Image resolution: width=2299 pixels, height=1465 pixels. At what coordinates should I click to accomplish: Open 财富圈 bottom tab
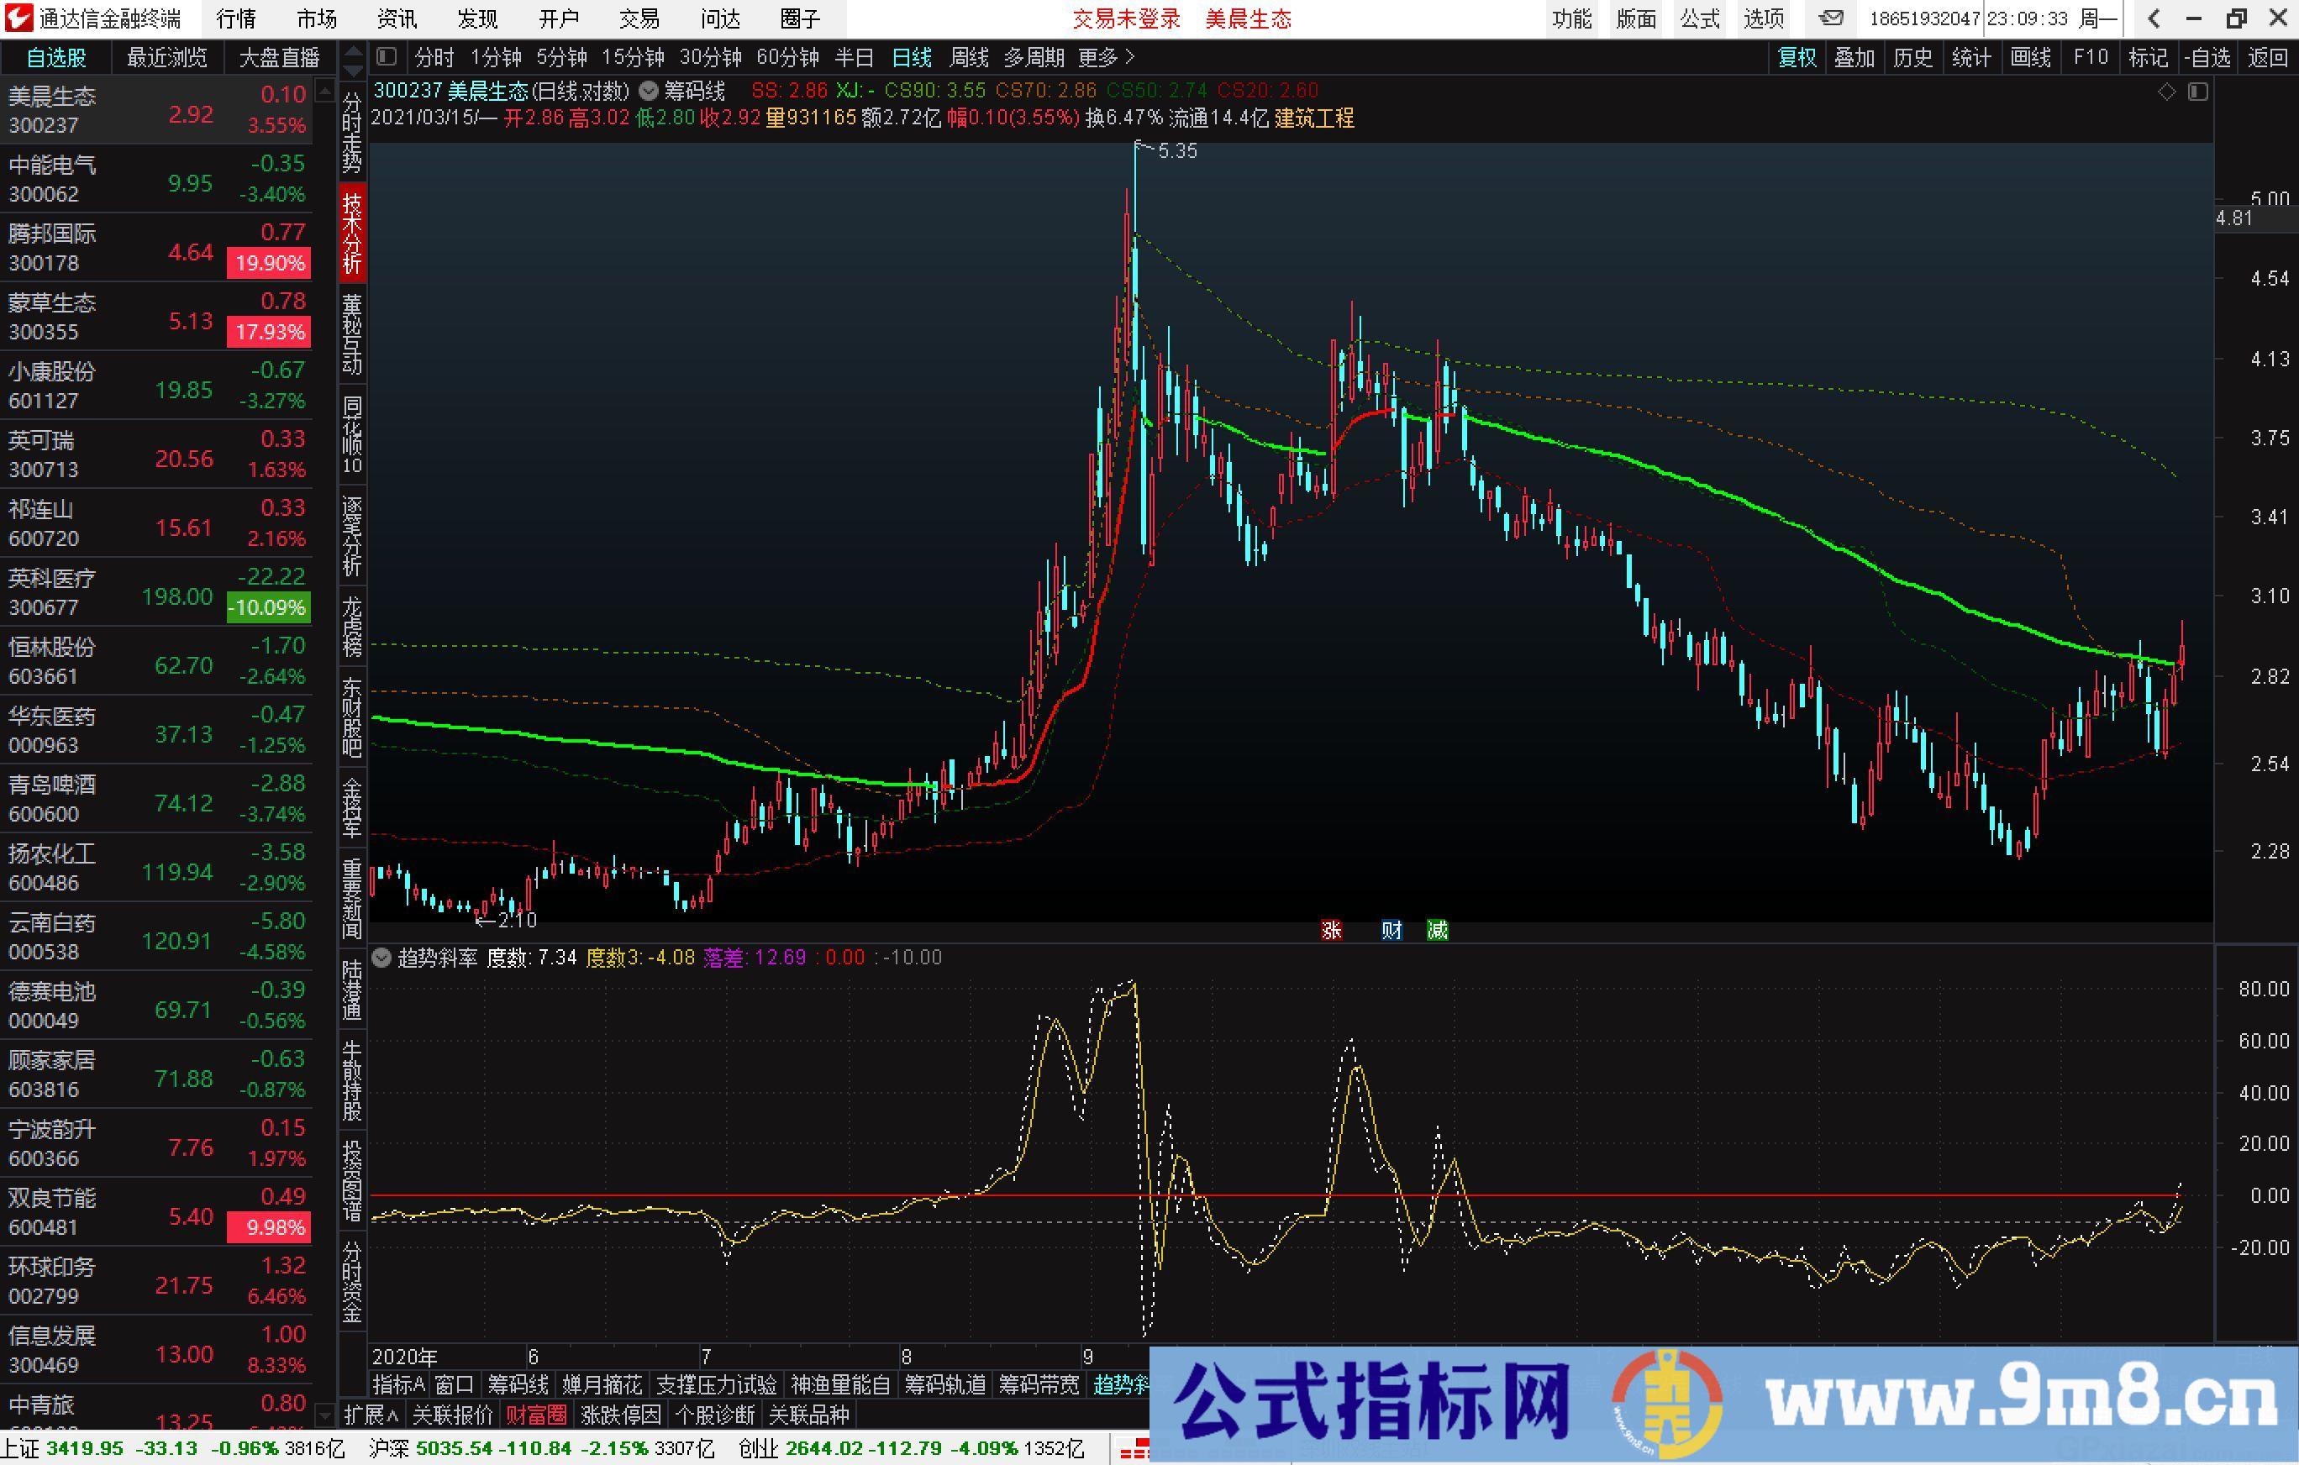point(537,1415)
